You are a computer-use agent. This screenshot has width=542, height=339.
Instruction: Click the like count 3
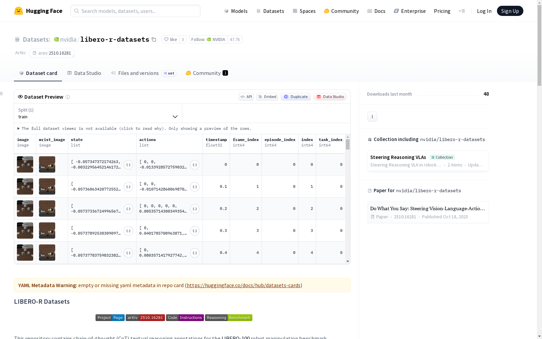click(183, 39)
